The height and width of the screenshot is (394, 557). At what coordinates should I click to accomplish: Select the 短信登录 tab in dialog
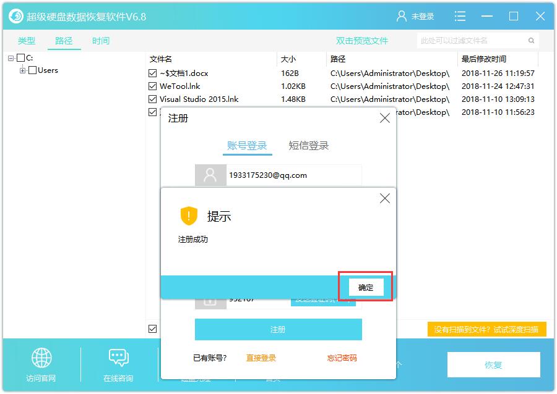pos(308,146)
